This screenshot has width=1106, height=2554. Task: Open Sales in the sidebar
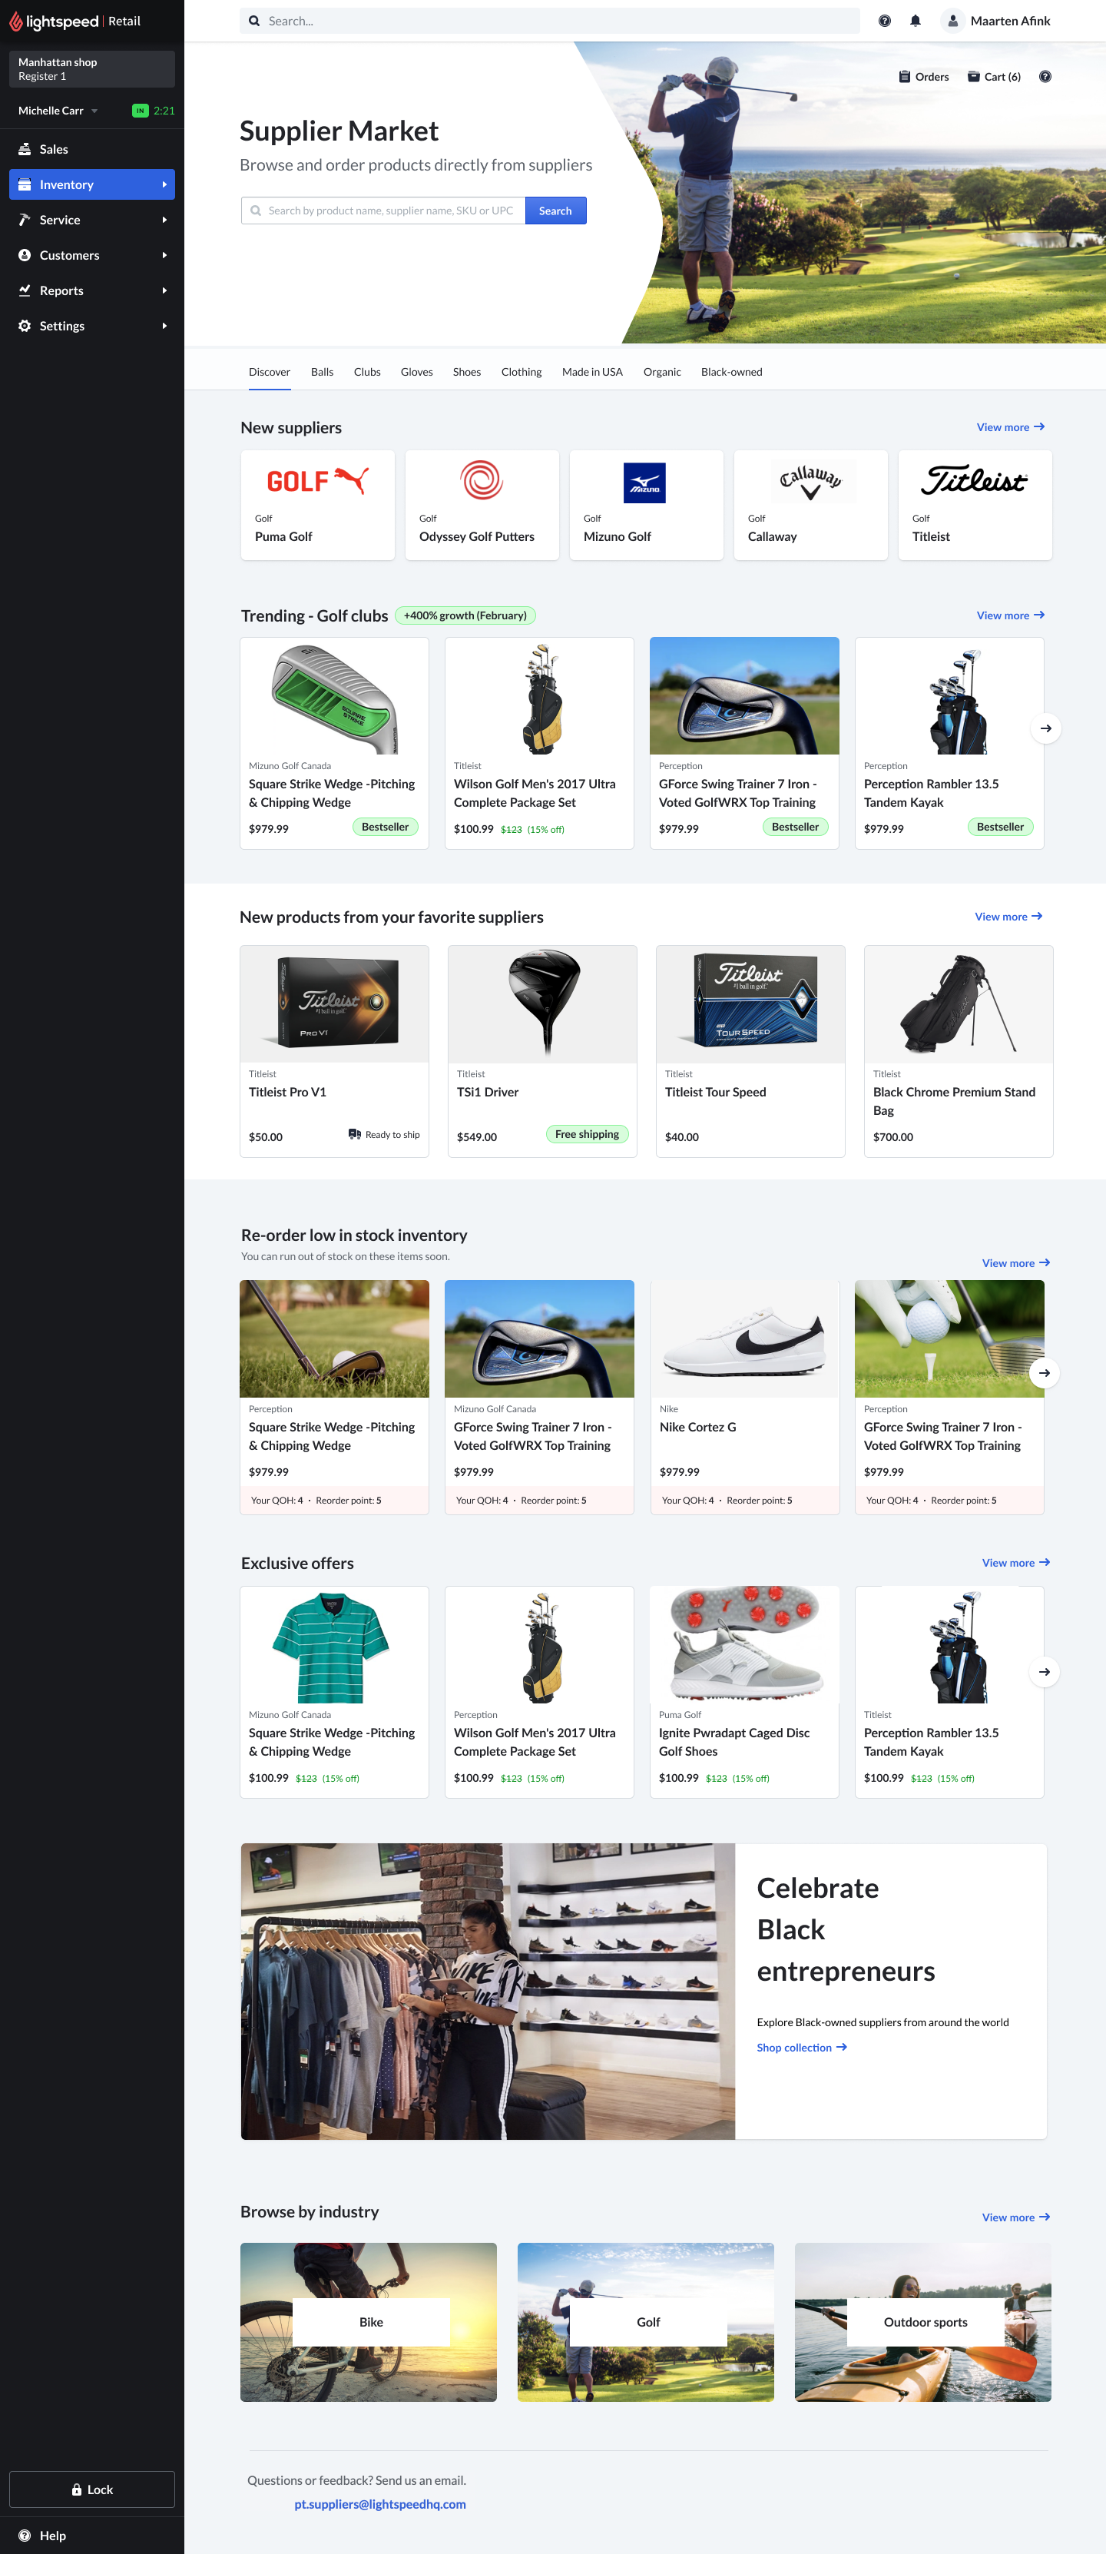coord(92,149)
